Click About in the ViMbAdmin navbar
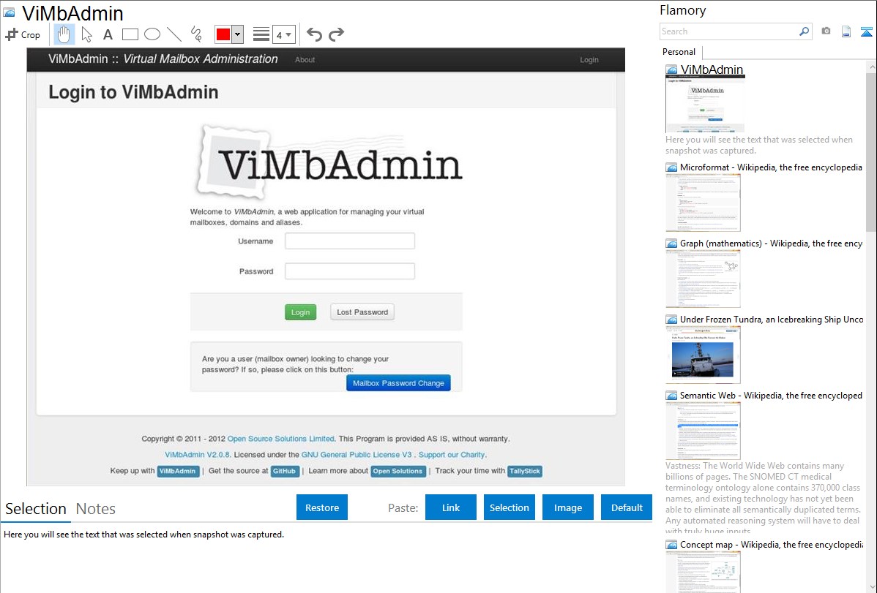The height and width of the screenshot is (593, 877). pos(305,60)
